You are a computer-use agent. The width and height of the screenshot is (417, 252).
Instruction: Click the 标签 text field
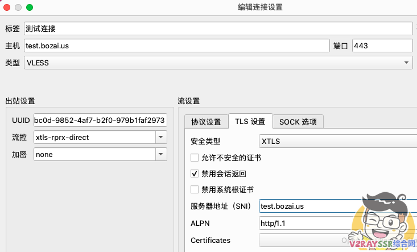click(218, 28)
